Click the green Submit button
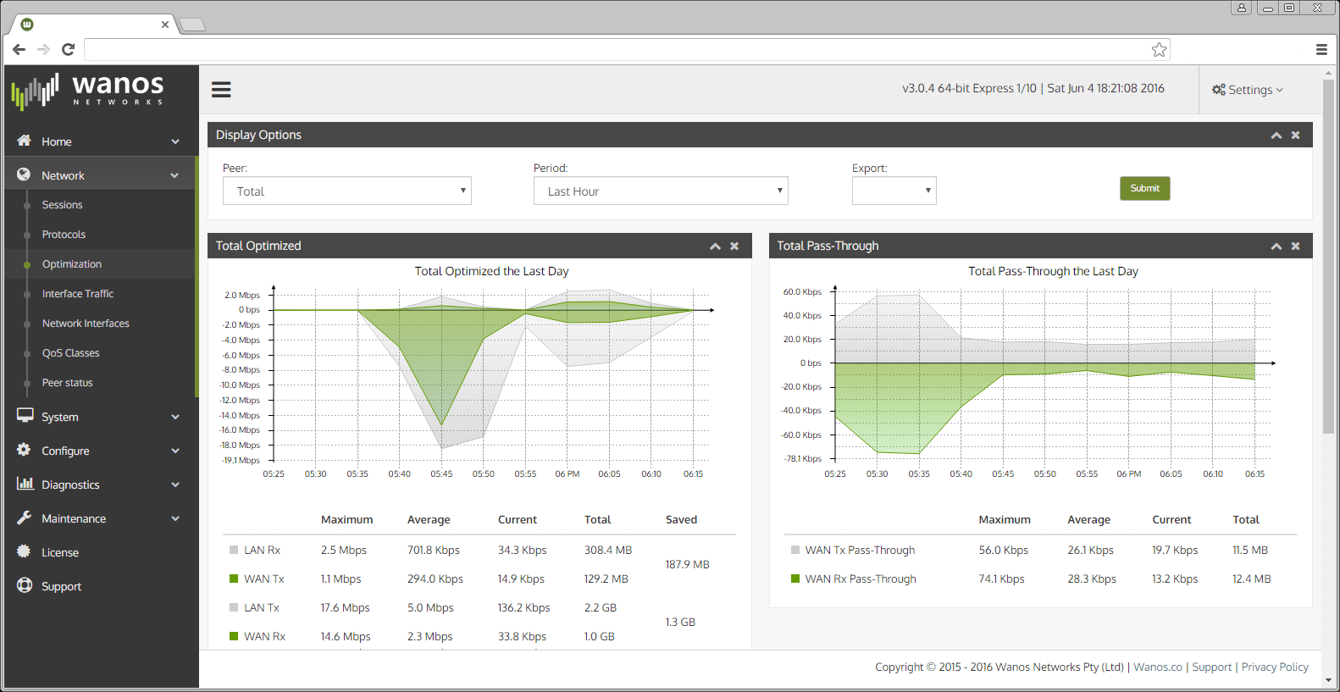This screenshot has height=692, width=1340. (x=1144, y=188)
